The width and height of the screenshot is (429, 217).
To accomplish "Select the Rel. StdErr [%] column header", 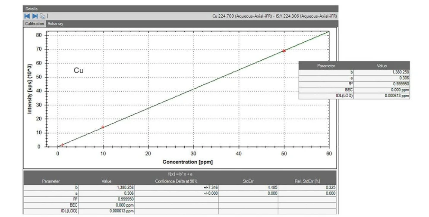I will (x=308, y=181).
